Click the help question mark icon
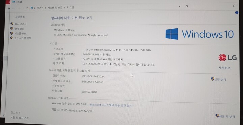 (x=237, y=13)
